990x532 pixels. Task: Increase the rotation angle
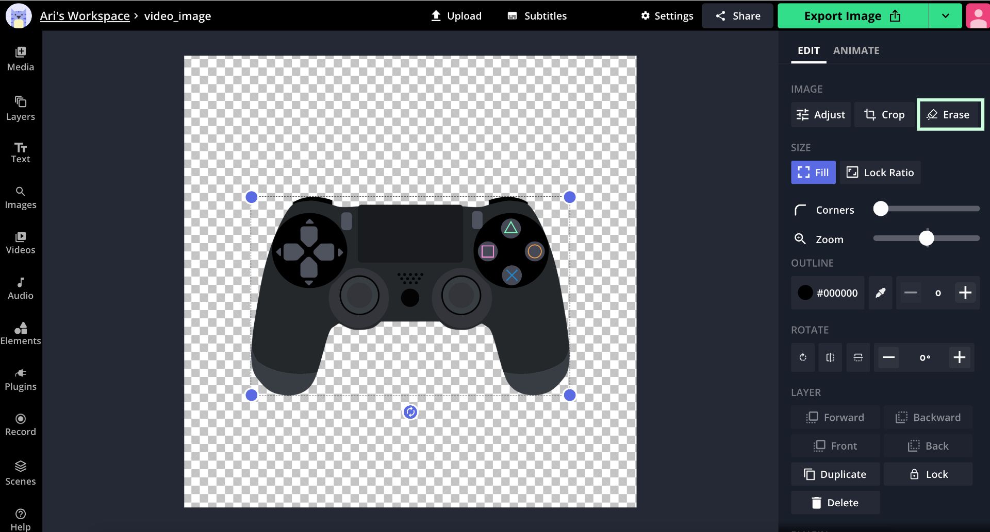pos(960,357)
